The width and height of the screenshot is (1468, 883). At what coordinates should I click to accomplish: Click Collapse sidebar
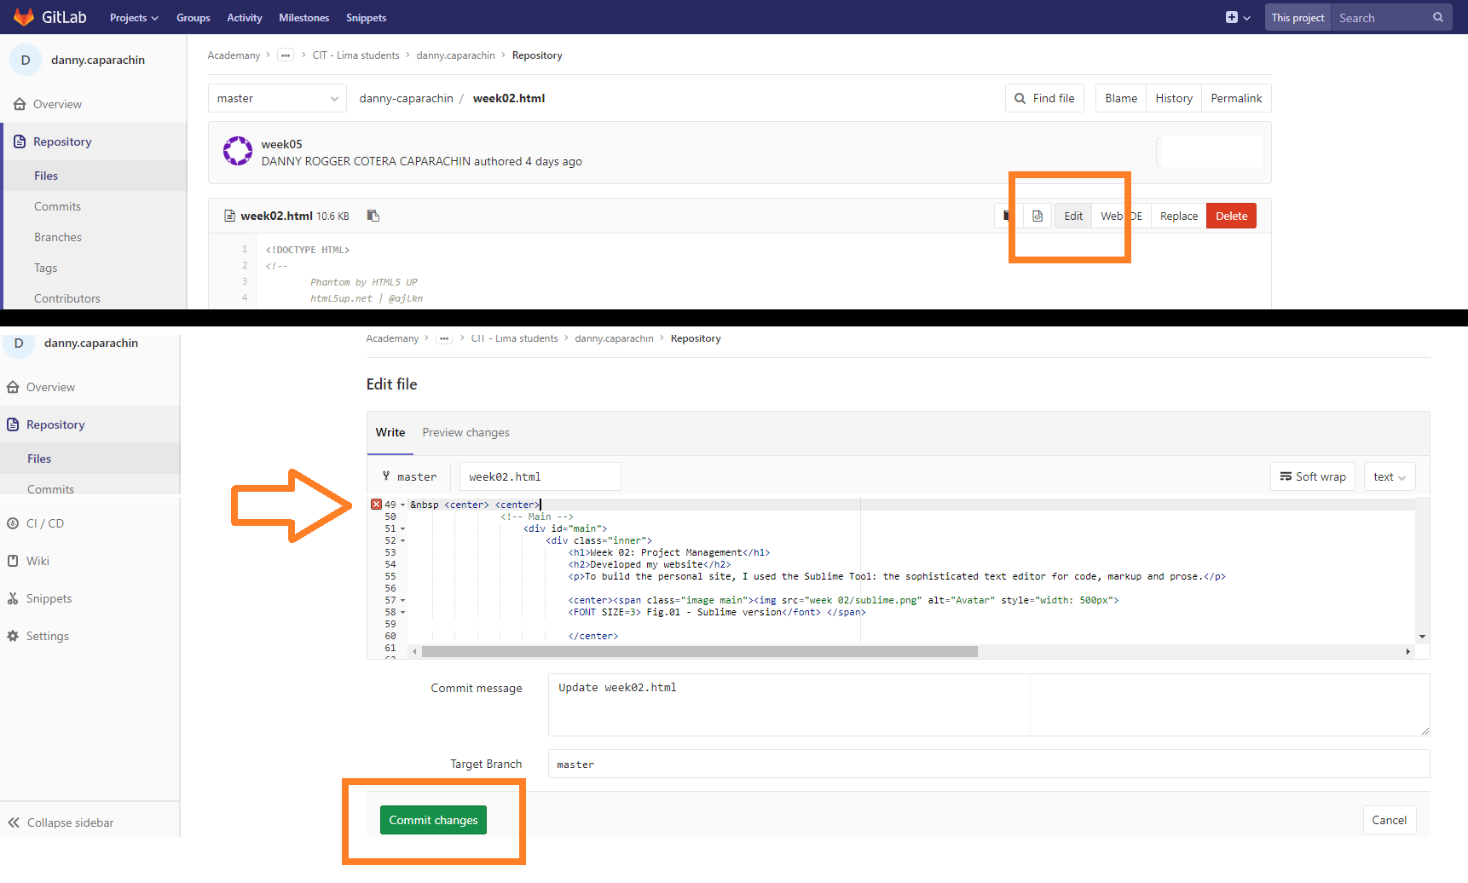(x=70, y=822)
